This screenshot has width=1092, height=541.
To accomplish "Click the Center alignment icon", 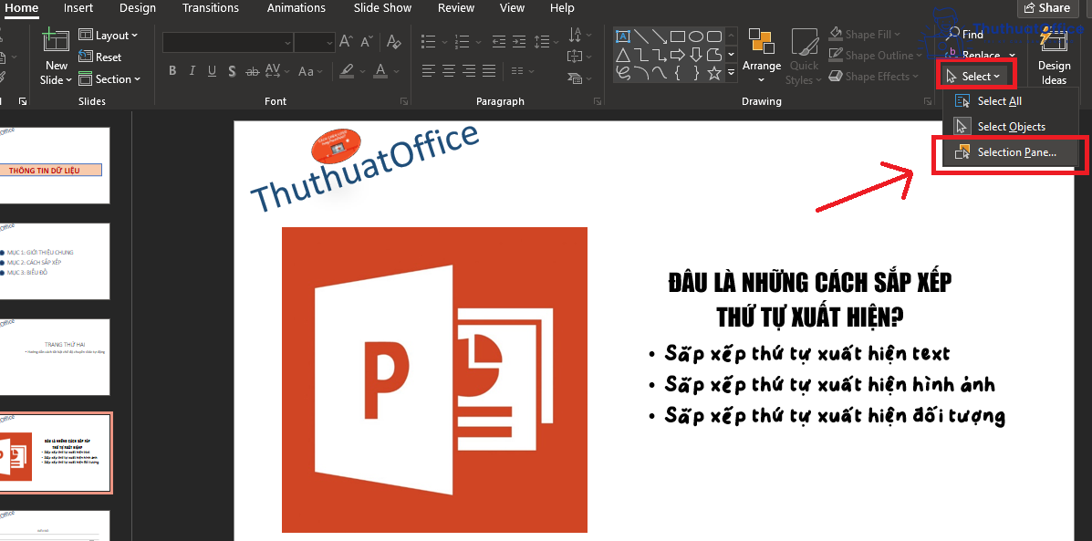I will point(448,70).
